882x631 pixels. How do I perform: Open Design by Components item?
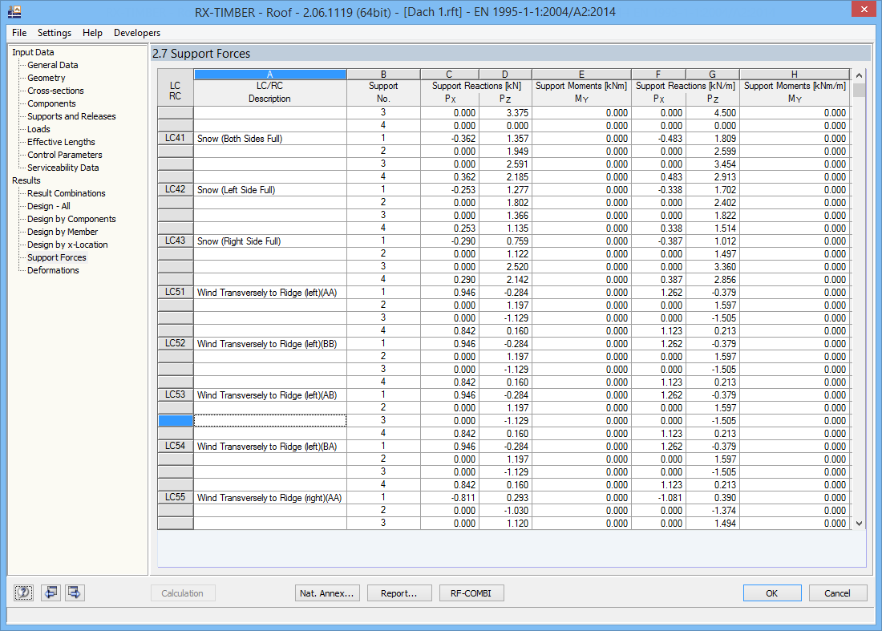(x=71, y=220)
